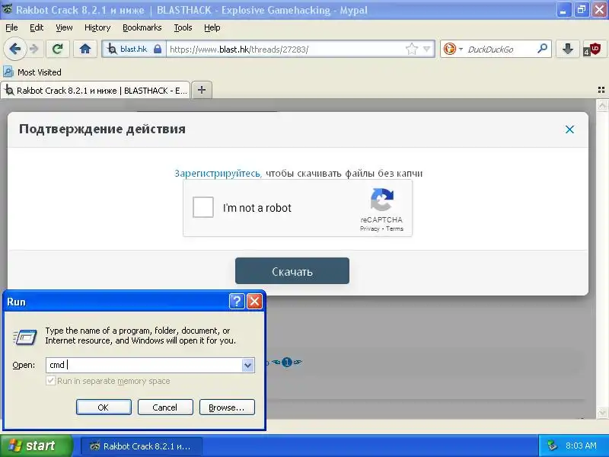Click the search magnifier icon

(542, 49)
